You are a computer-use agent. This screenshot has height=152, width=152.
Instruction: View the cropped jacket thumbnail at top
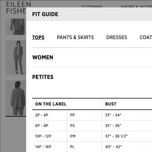16,27
